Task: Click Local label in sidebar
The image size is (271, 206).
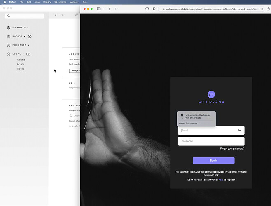Action: (16, 54)
